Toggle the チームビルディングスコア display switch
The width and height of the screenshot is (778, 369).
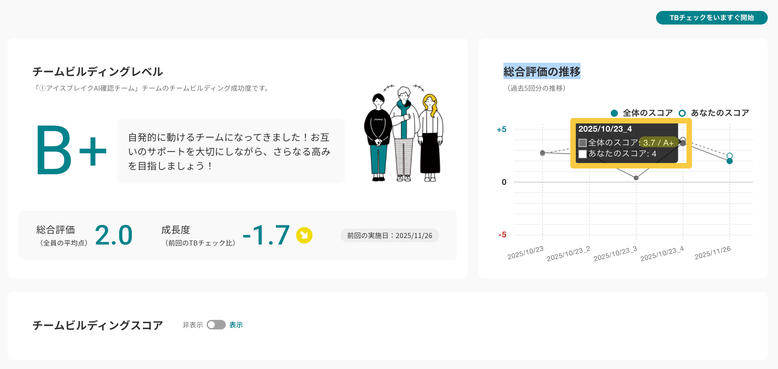pos(216,325)
